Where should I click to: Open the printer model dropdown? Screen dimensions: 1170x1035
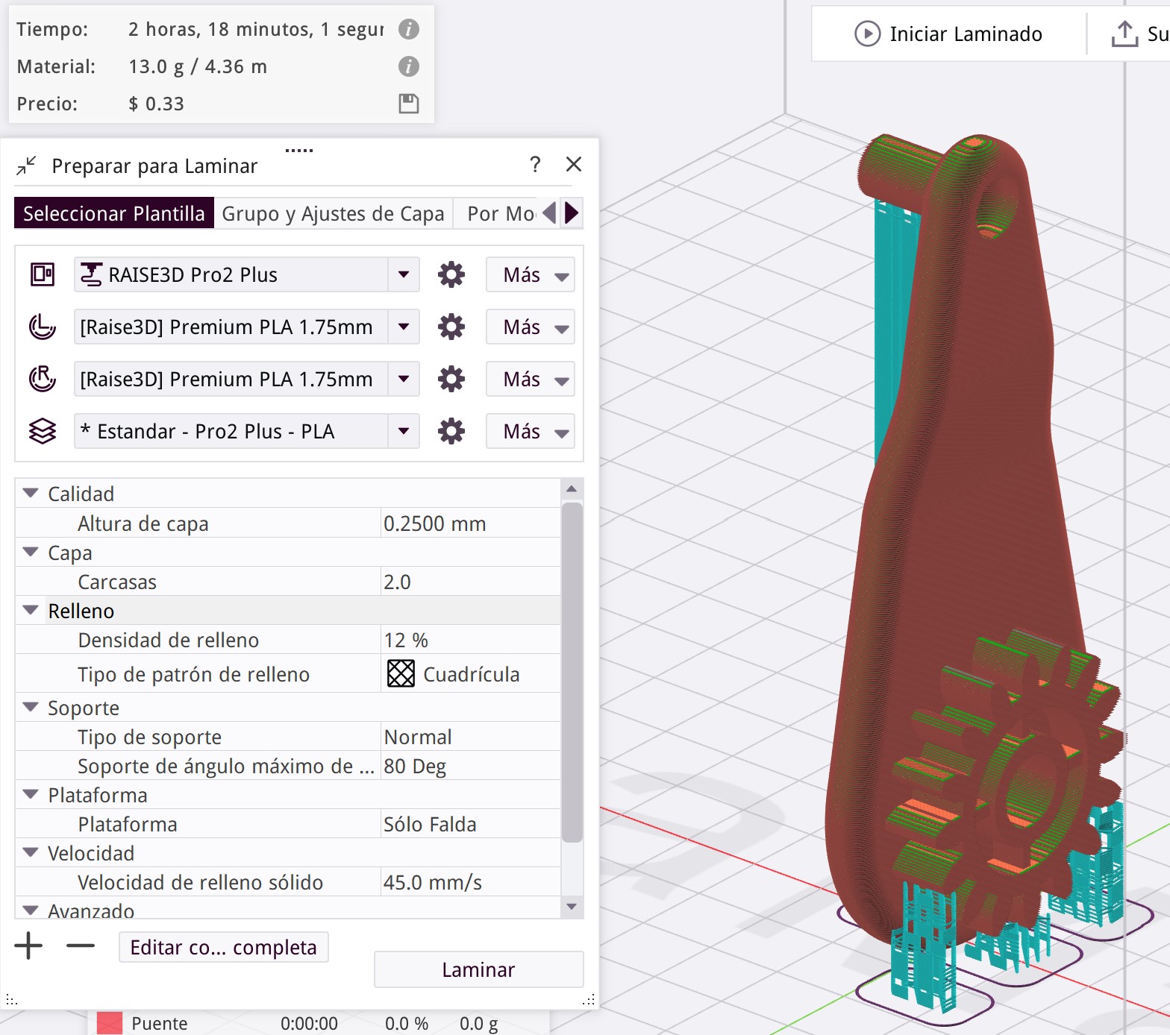[x=404, y=275]
